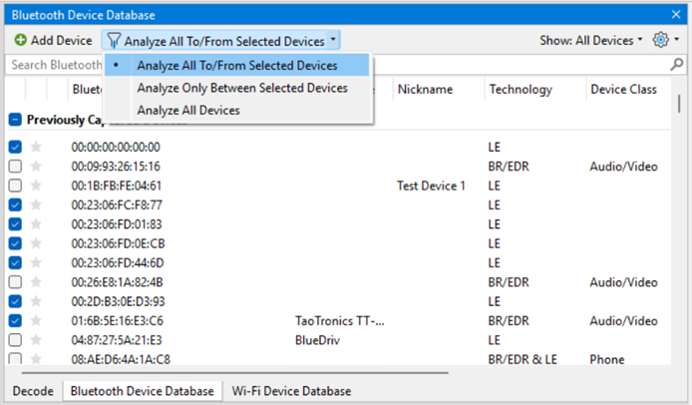692x405 pixels.
Task: Star the device 00:00:00:00:00:00 as favorite
Action: click(x=36, y=147)
